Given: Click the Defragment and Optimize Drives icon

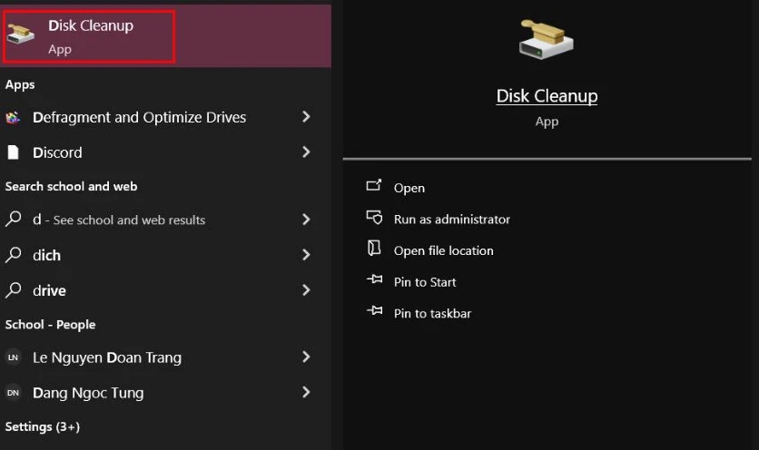Looking at the screenshot, I should [x=13, y=117].
